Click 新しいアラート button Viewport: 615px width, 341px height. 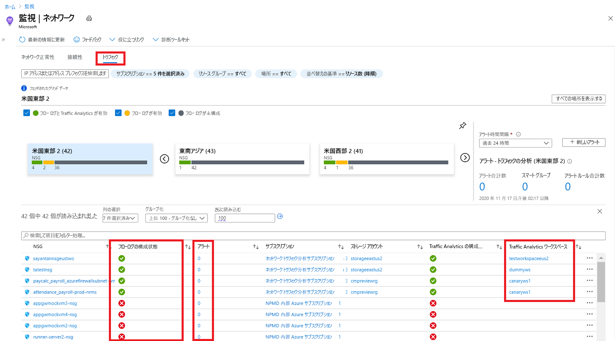584,142
